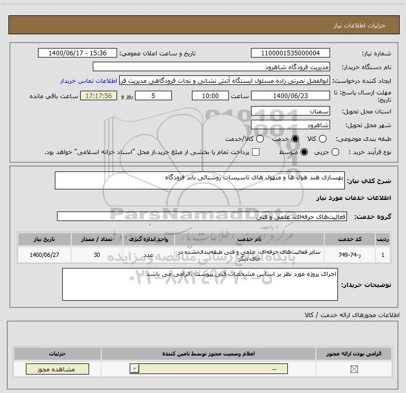The image size is (406, 393).
Task: Click the کد خدمت column header
Action: [350, 239]
